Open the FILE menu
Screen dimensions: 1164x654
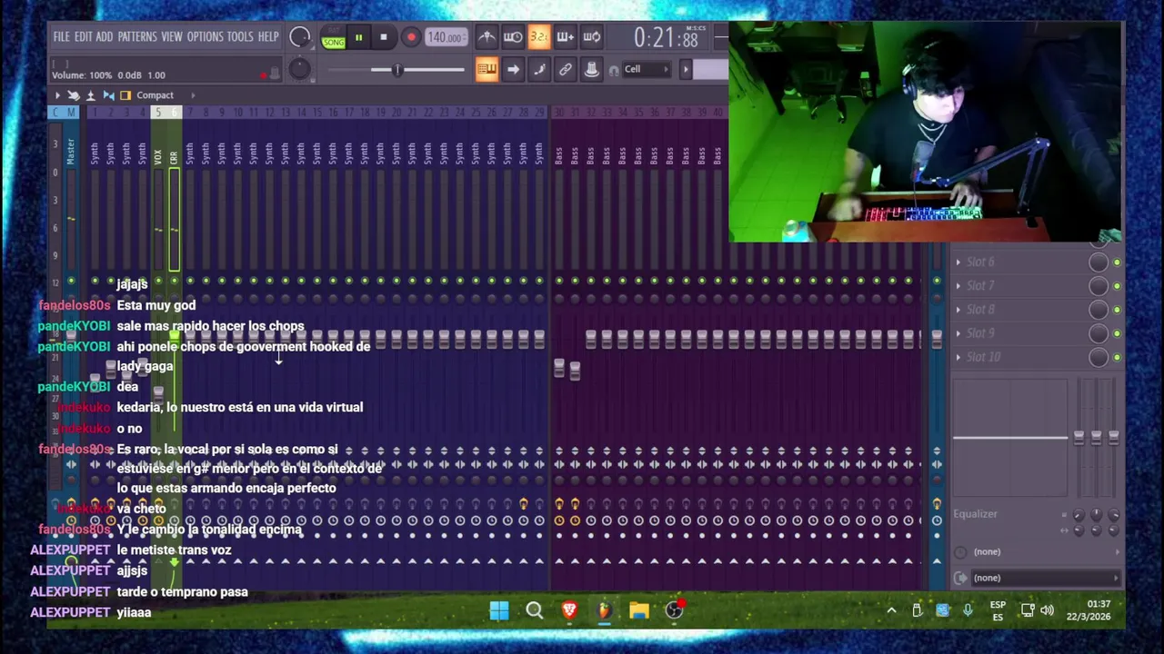[x=61, y=36]
